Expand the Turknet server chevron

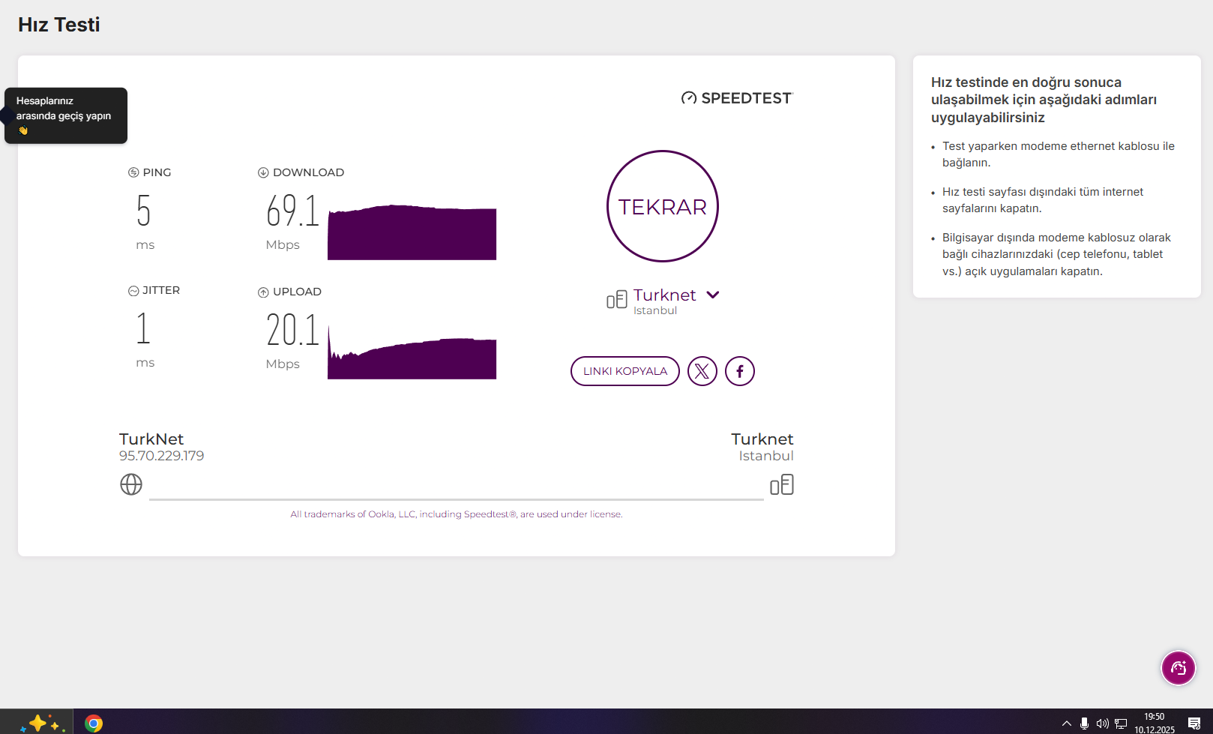pos(713,295)
